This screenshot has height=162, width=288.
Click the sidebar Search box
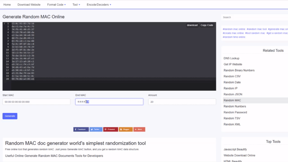pos(254,17)
